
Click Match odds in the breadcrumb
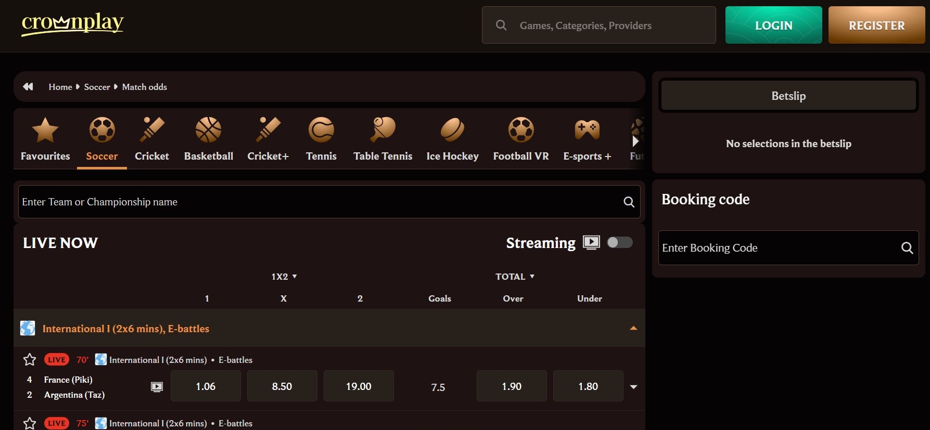(145, 87)
